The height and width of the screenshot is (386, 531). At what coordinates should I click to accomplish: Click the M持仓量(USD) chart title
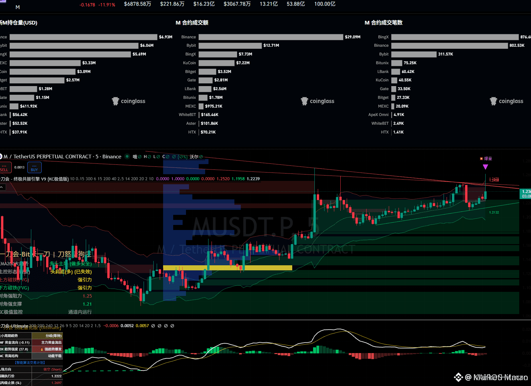click(19, 23)
